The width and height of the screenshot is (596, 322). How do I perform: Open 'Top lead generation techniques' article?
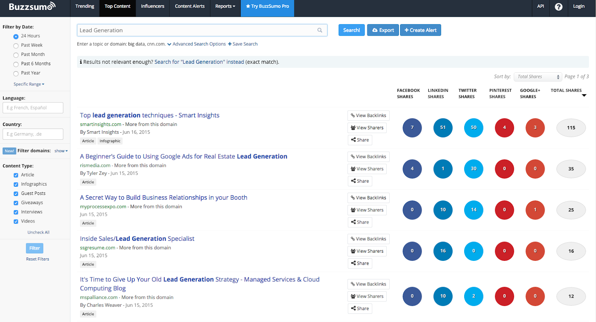coord(150,116)
